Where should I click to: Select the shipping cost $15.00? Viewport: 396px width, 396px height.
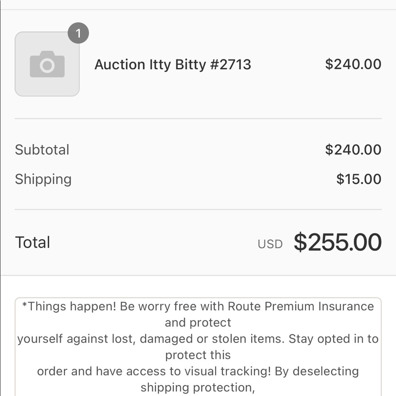[359, 179]
